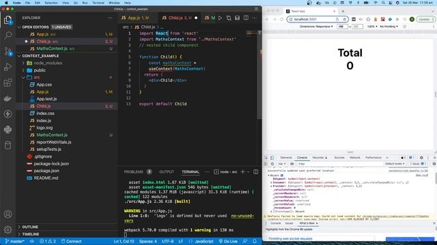Expand the node_modules folder
437x245 pixels.
[23, 63]
